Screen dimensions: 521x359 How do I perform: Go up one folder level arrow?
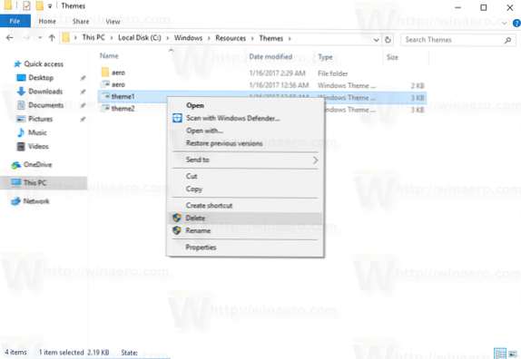(x=52, y=38)
